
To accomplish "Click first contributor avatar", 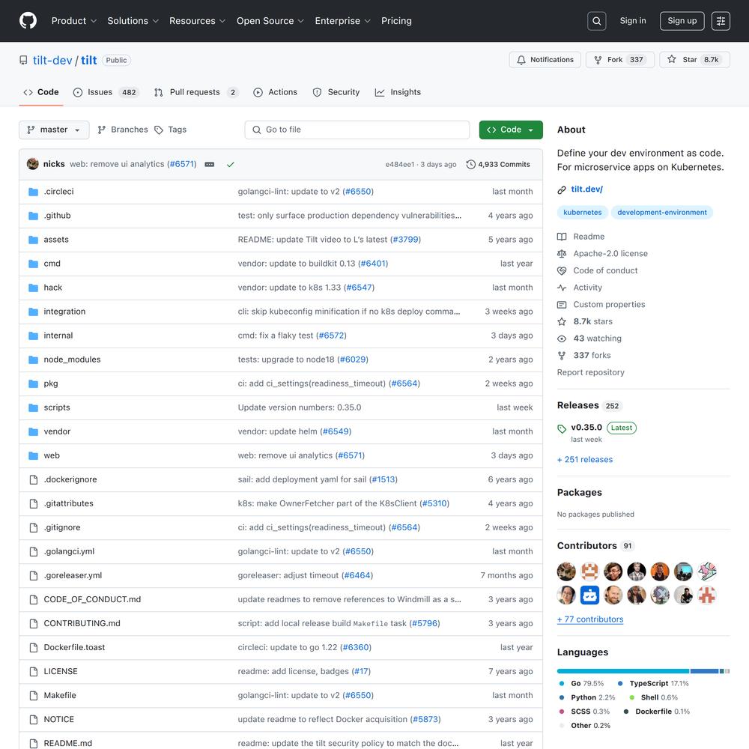I will pos(566,571).
